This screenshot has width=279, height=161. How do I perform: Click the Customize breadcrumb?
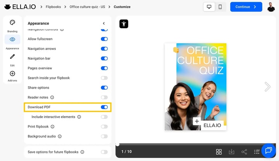[x=122, y=7]
